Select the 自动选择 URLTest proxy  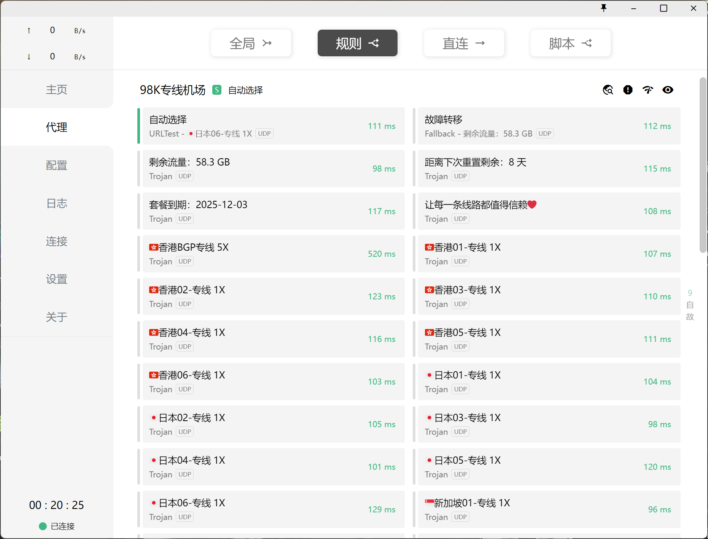(x=272, y=126)
